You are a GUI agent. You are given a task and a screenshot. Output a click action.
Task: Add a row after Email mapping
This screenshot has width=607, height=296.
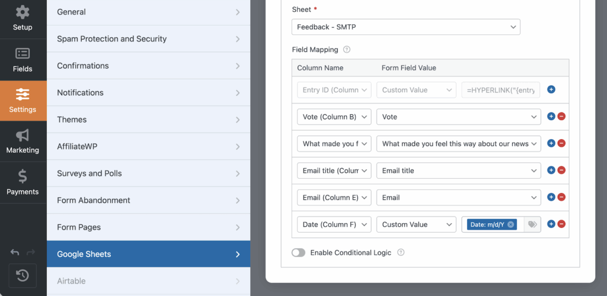[551, 197]
